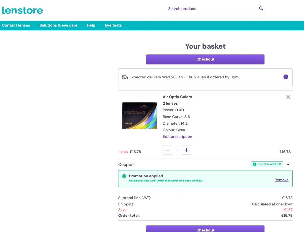Open the Contact lenses menu
Viewport: 304px width, 232px height.
16,25
